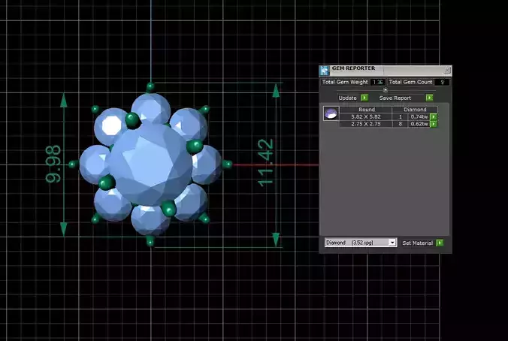Select the 9.98 dimension text in viewport
508x341 pixels.
(x=53, y=164)
